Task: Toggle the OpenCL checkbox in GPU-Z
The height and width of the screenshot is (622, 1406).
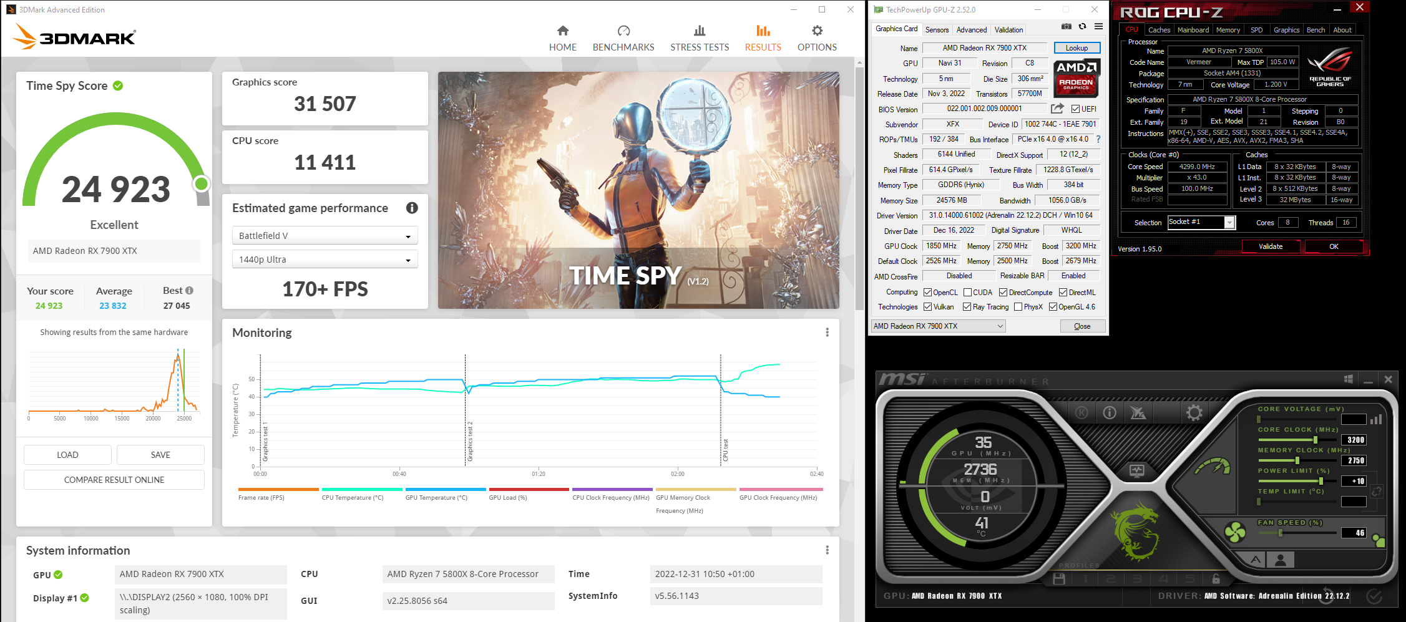Action: coord(928,293)
